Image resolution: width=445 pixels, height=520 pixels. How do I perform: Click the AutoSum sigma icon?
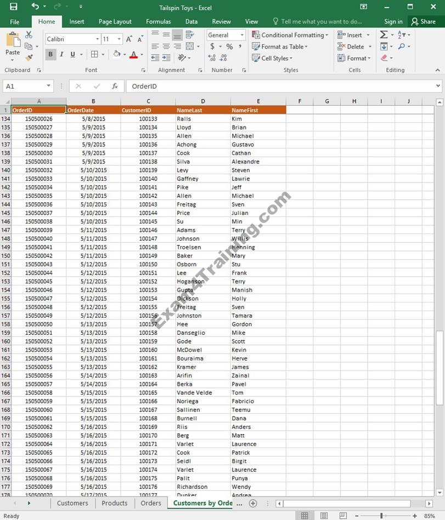click(384, 35)
